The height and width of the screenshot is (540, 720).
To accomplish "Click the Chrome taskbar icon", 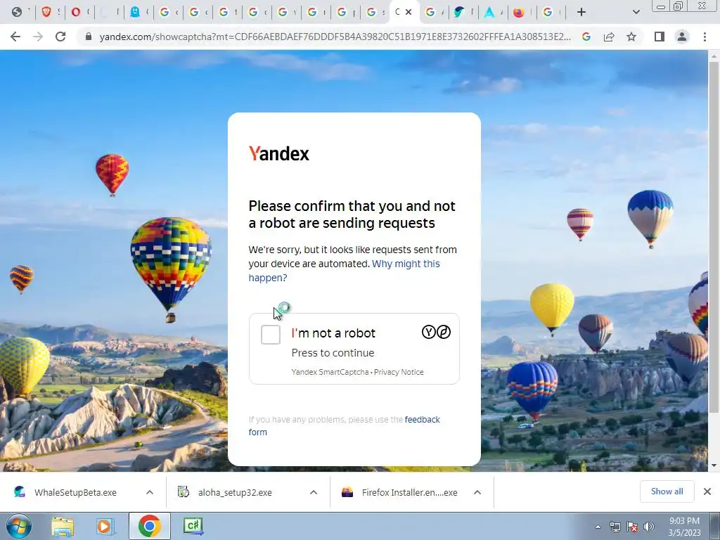I will coord(149,526).
